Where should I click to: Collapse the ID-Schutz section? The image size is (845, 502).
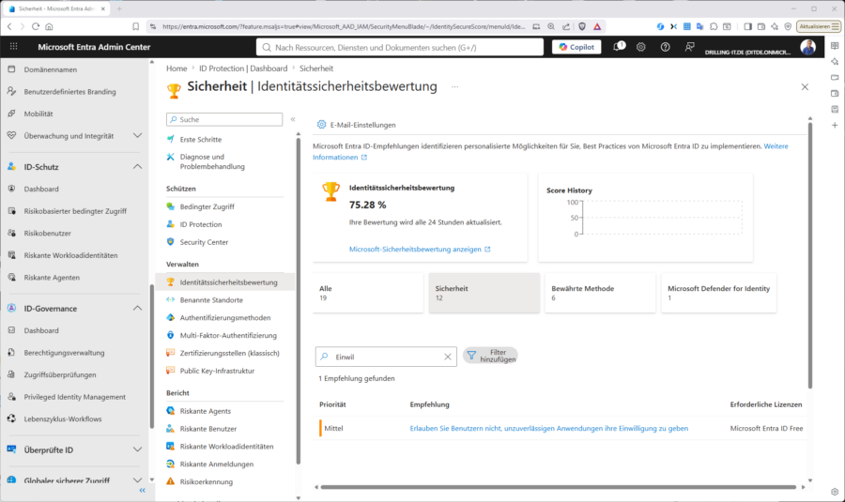pyautogui.click(x=137, y=167)
